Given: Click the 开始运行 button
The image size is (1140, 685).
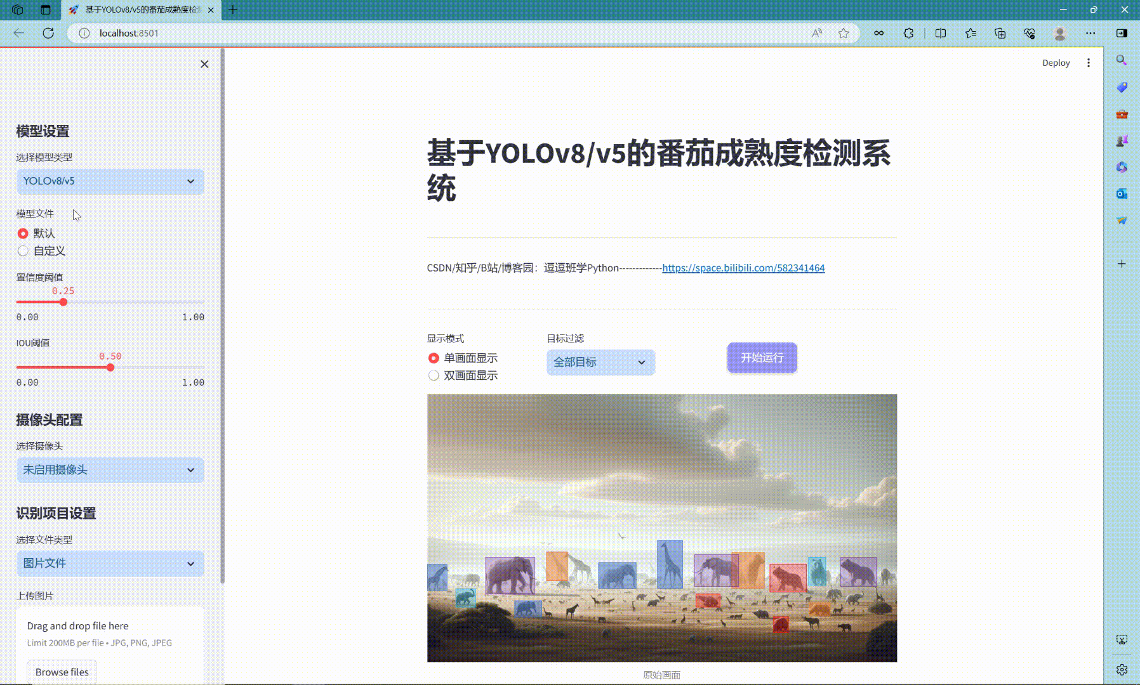Looking at the screenshot, I should tap(762, 358).
